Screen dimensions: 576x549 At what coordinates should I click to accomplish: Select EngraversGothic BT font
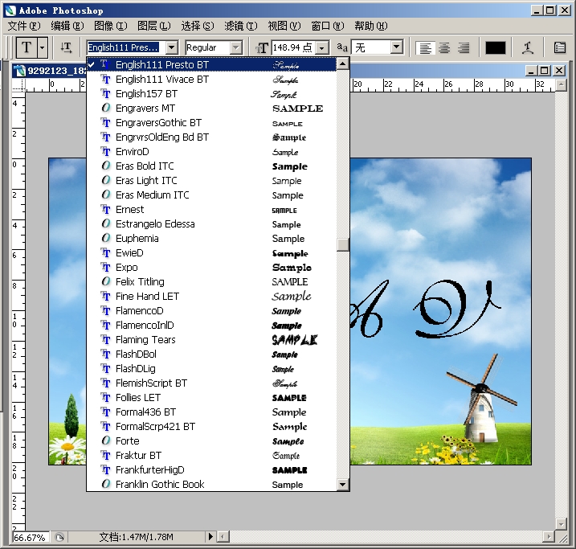coord(211,123)
